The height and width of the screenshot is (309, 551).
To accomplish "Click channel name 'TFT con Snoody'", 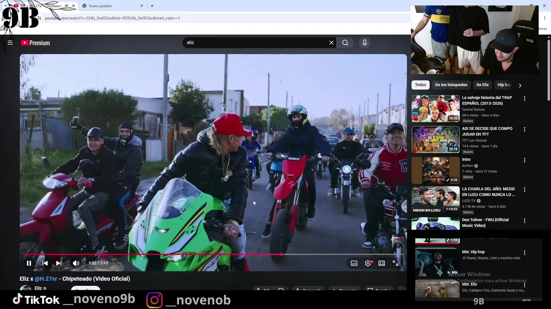I will tap(474, 140).
